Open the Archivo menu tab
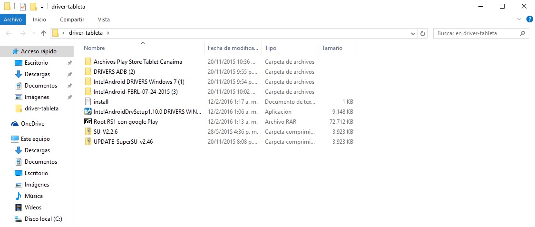Viewport: 535px width, 227px height. click(x=13, y=20)
